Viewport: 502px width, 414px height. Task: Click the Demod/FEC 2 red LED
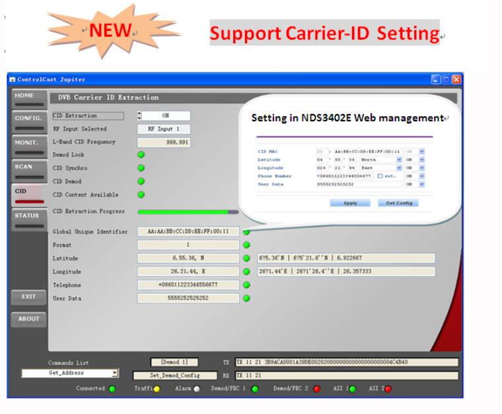[317, 389]
